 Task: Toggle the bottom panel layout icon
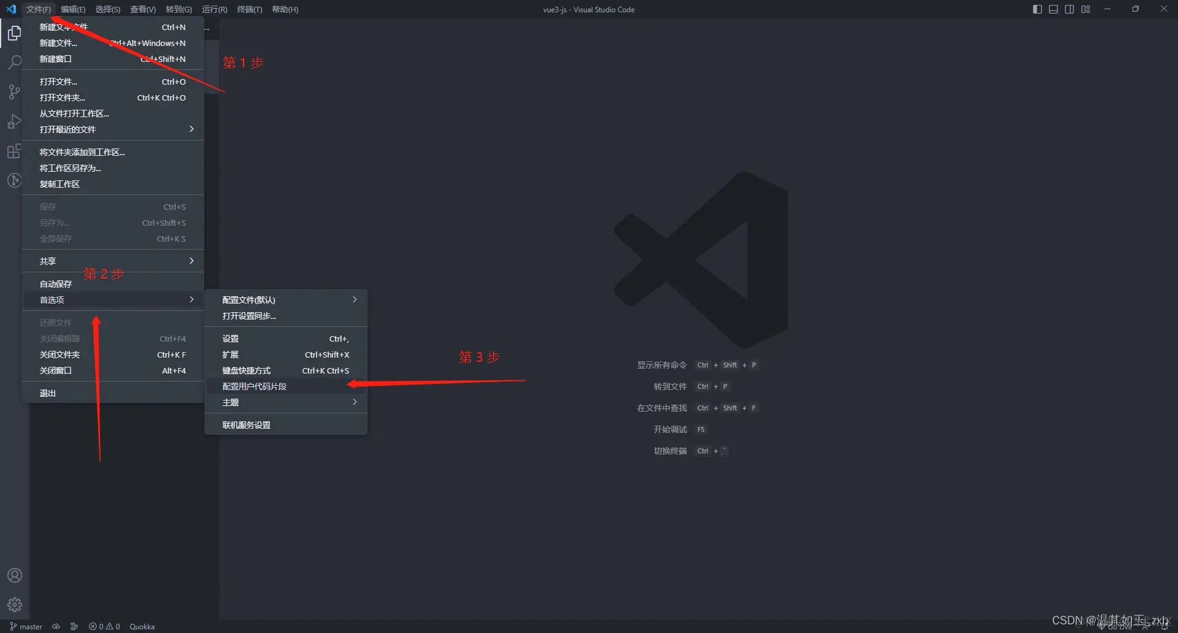[x=1053, y=9]
